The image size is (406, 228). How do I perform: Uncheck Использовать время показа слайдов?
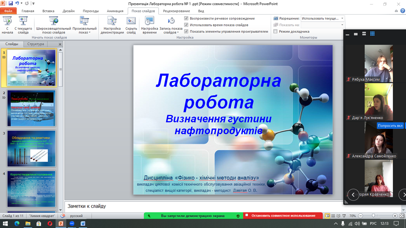(x=186, y=25)
